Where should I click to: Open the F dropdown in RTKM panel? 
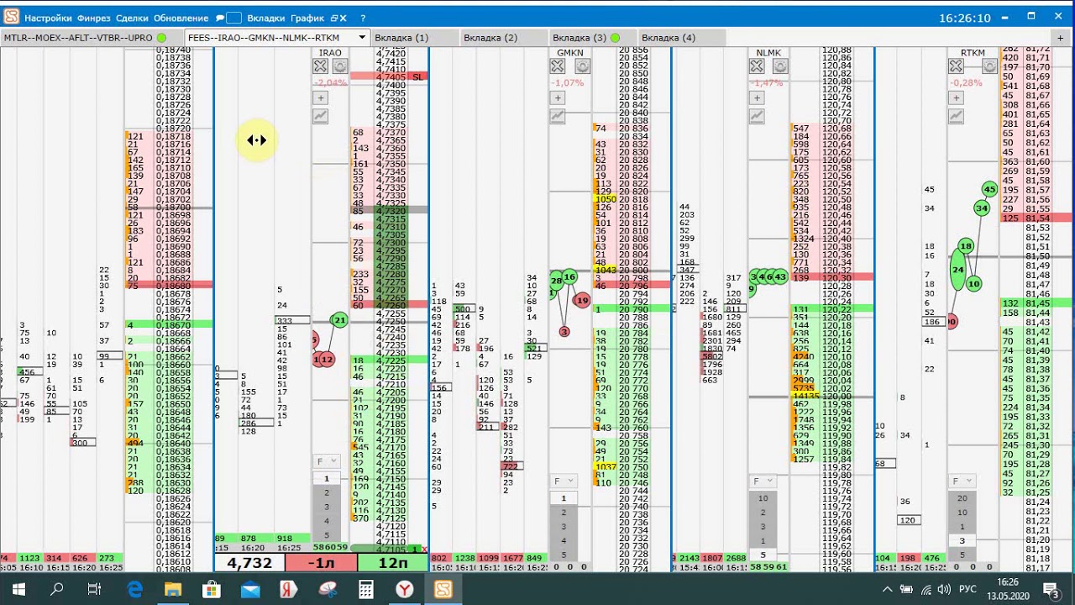(962, 481)
